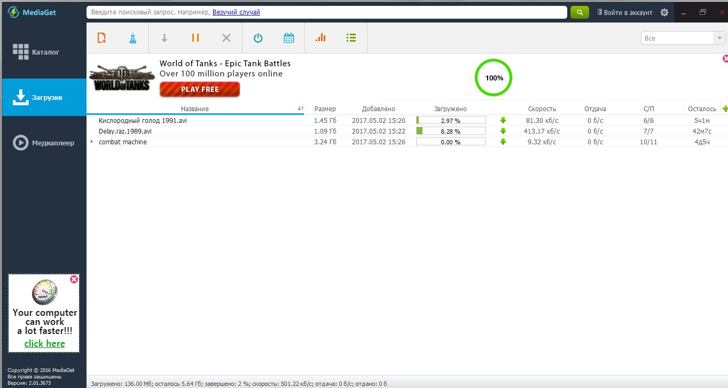This screenshot has height=388, width=728.
Task: Click the power shutdown icon
Action: tap(258, 38)
